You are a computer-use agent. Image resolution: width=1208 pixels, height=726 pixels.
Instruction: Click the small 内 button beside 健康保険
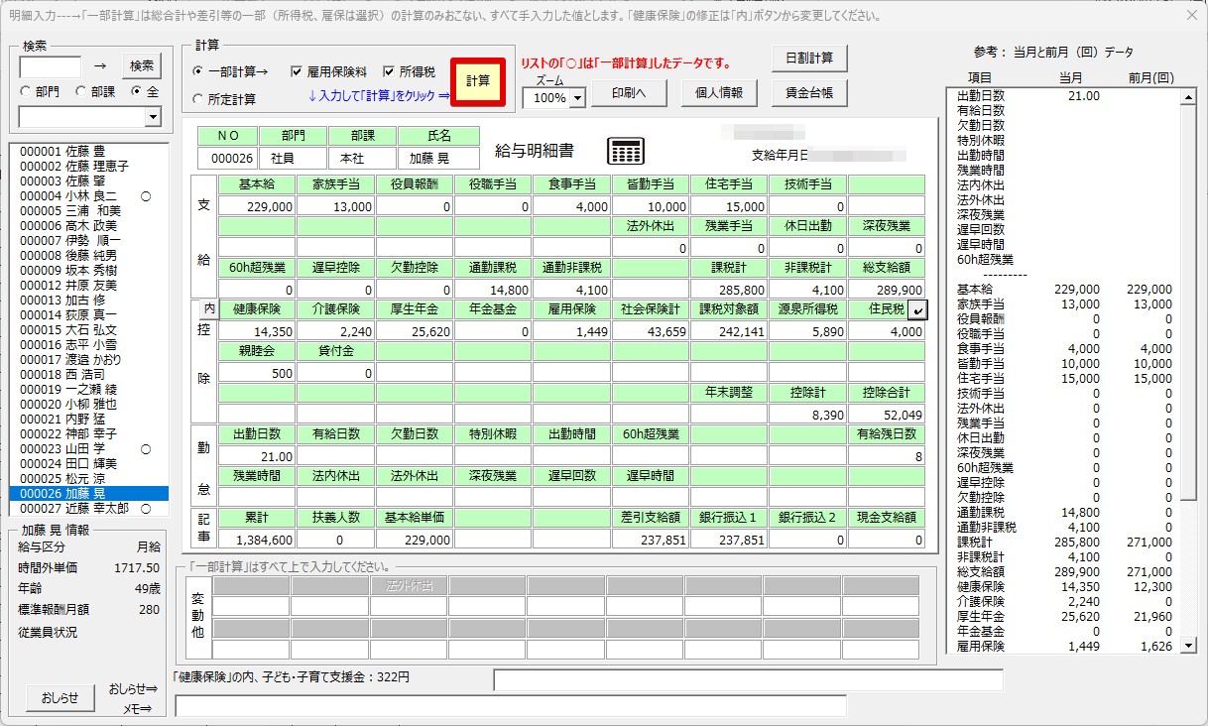click(208, 309)
